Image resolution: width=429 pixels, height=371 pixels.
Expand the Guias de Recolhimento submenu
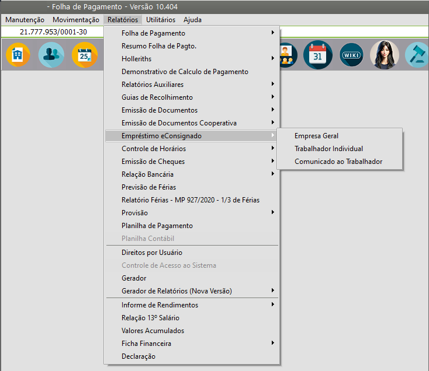pyautogui.click(x=157, y=97)
